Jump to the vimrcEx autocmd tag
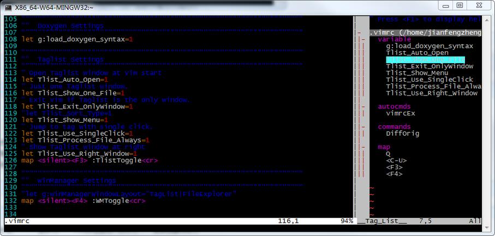 pos(400,113)
